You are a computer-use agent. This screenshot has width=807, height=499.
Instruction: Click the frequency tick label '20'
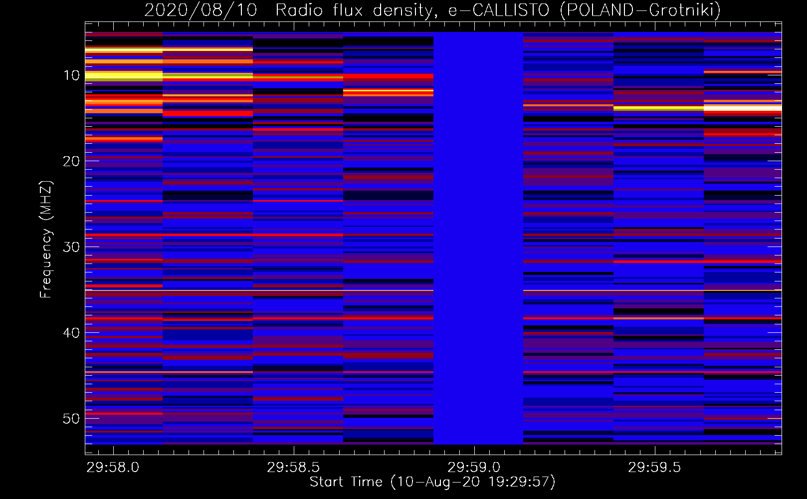click(x=71, y=161)
